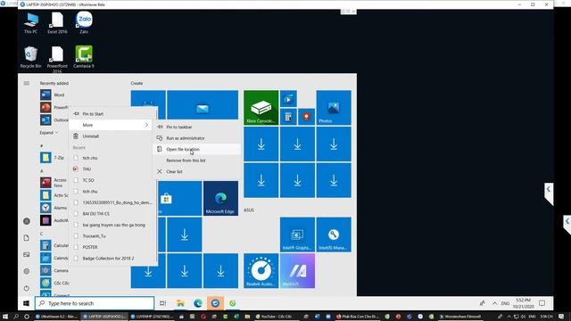The height and width of the screenshot is (321, 571).
Task: Click Task View on remote taskbar
Action: click(x=162, y=303)
